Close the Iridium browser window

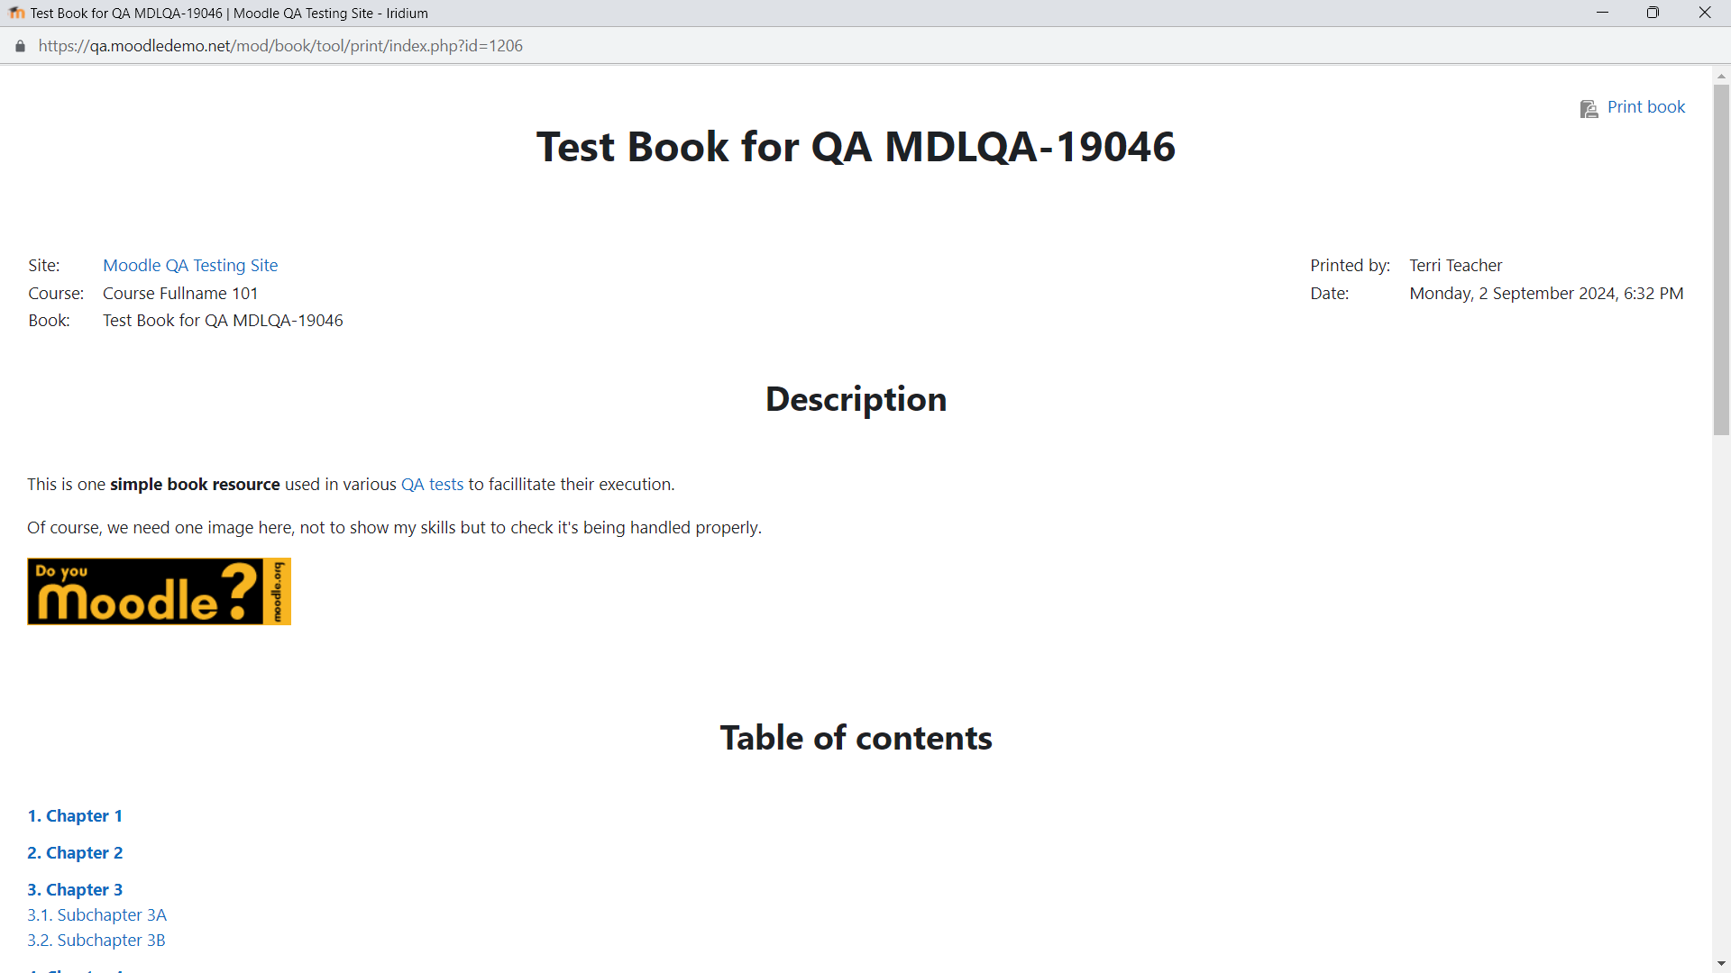pyautogui.click(x=1704, y=13)
